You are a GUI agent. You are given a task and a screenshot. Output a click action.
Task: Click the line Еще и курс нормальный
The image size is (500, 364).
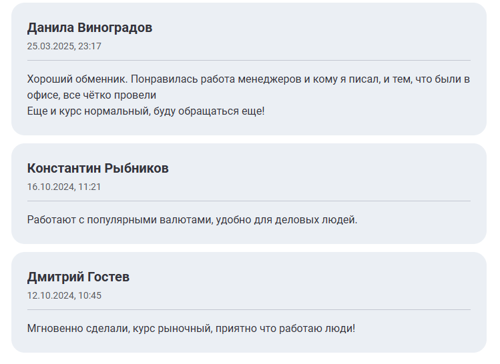pos(146,111)
